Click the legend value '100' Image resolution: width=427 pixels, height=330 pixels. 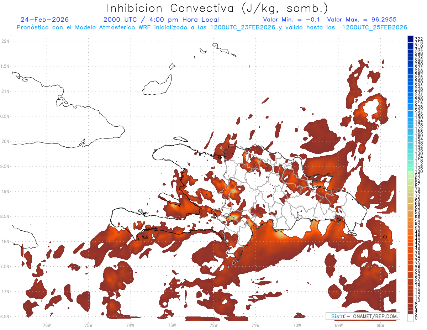pos(419,172)
